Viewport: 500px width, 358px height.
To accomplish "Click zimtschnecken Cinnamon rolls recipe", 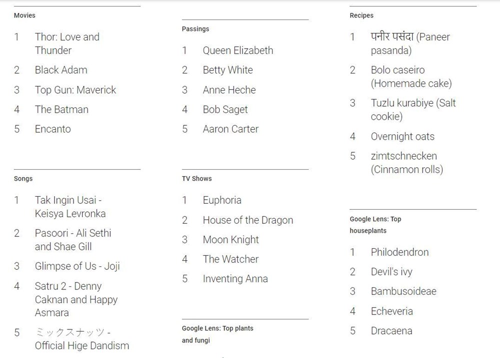I will (406, 163).
